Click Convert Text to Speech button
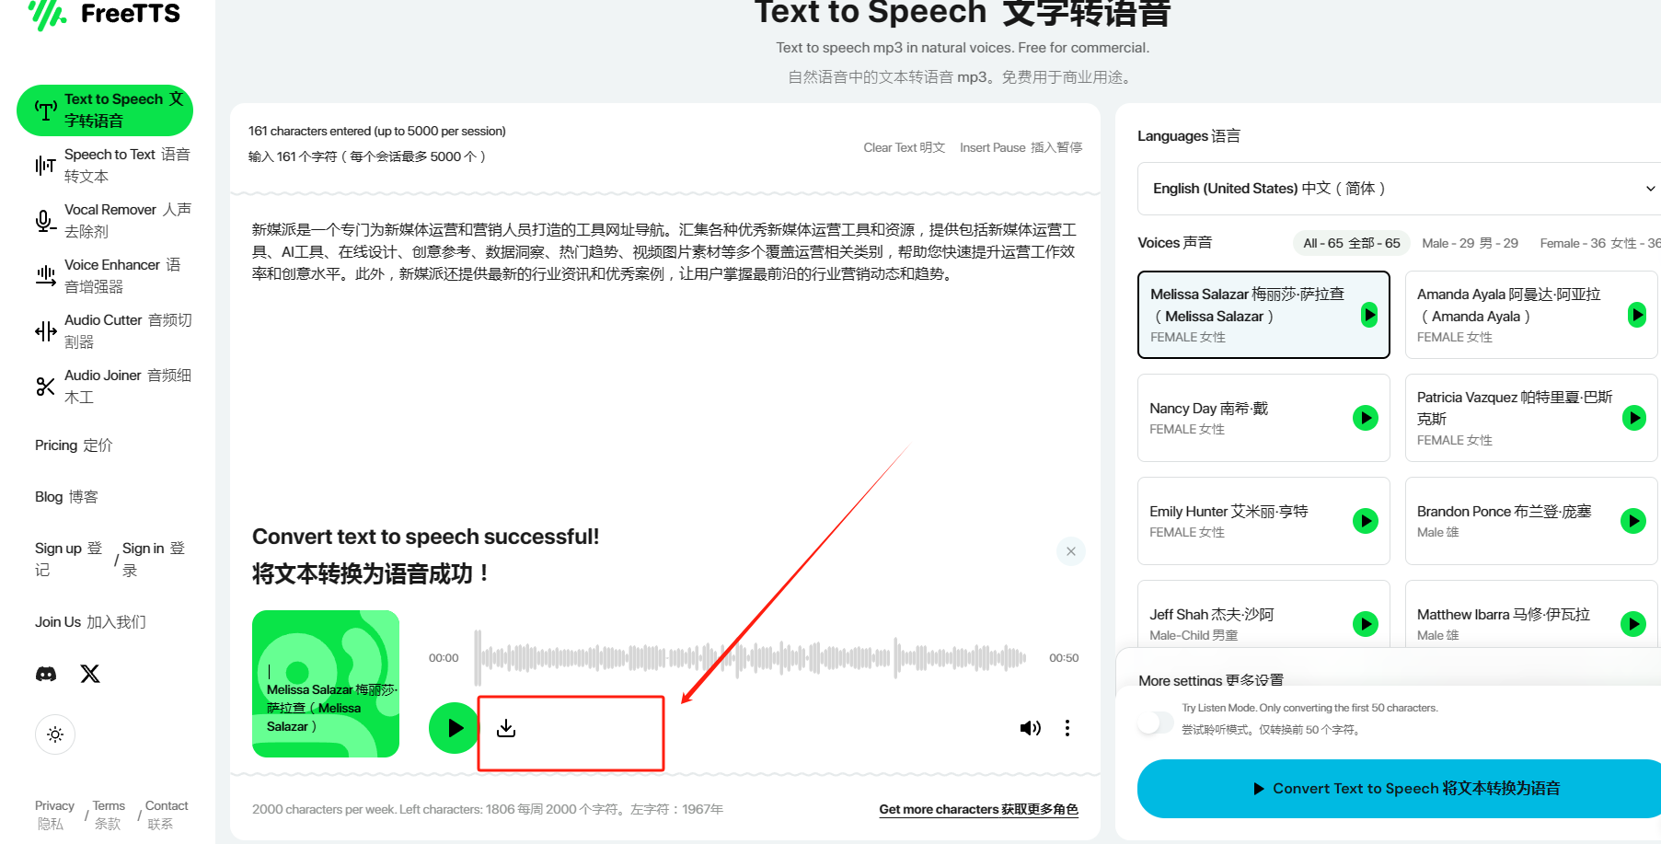Image resolution: width=1661 pixels, height=844 pixels. pos(1399,789)
